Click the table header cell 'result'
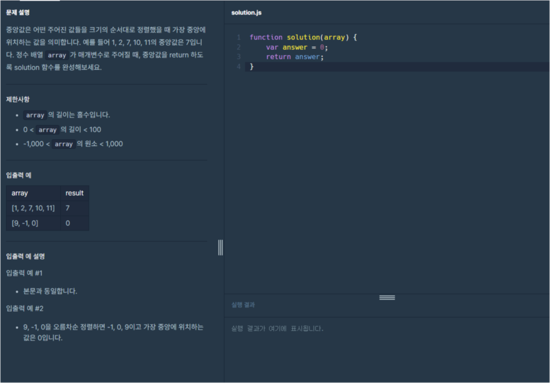Viewport: 550px width, 383px height. pos(75,193)
